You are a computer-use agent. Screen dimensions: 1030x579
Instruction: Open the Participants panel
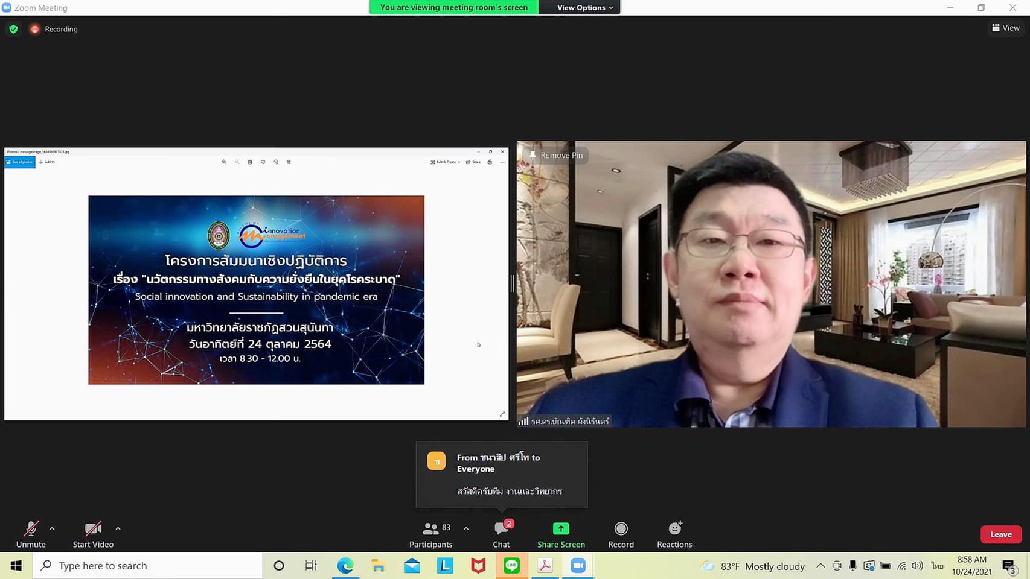430,534
